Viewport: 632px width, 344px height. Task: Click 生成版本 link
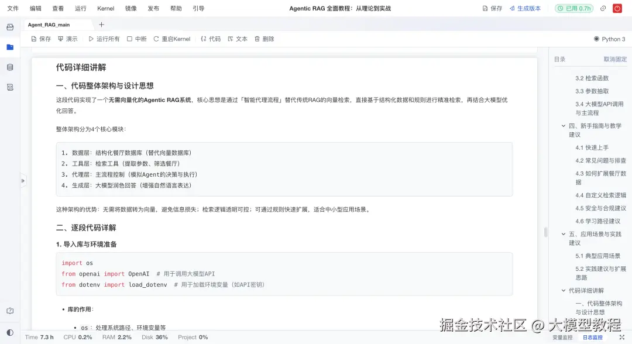525,8
